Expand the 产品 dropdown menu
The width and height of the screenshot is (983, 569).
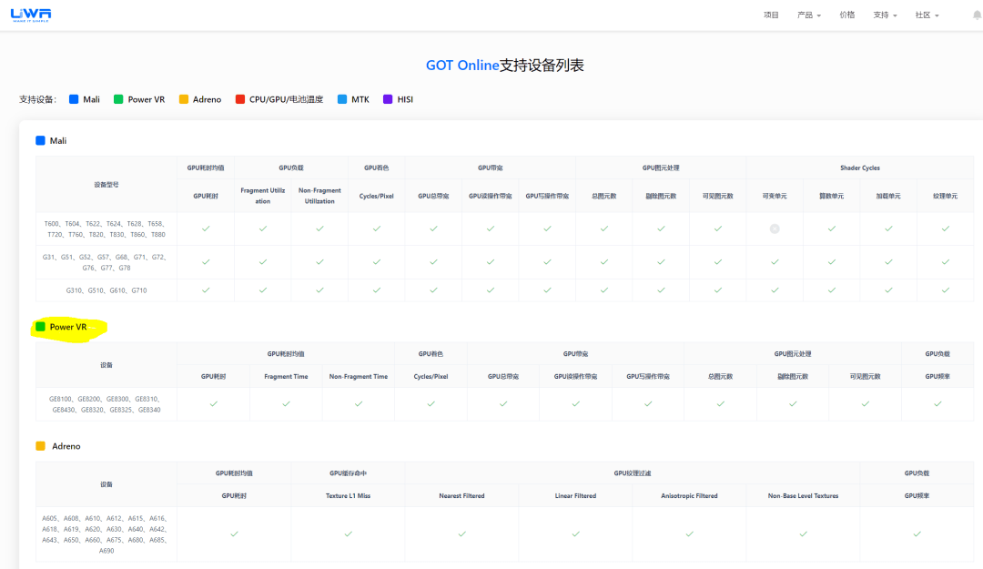(x=808, y=15)
